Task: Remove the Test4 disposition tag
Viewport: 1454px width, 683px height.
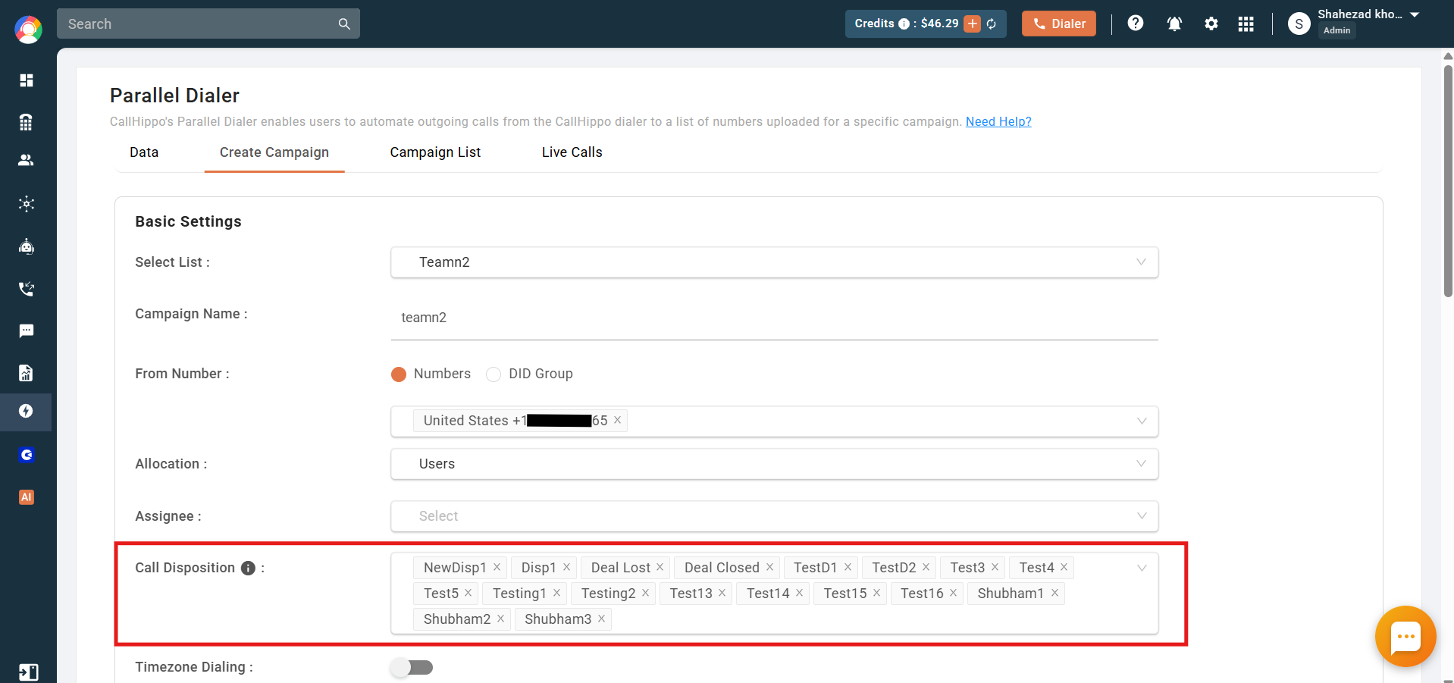Action: [1064, 567]
